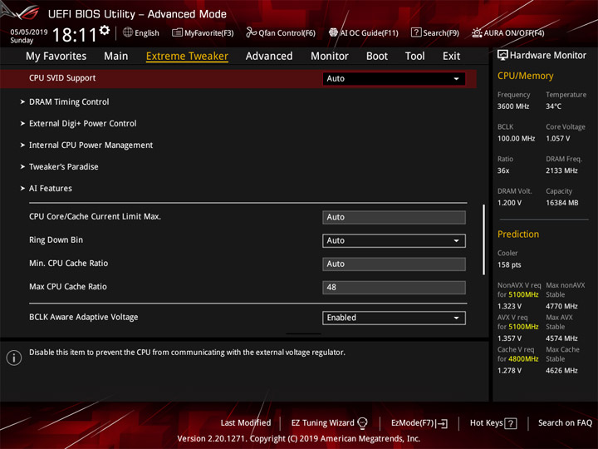
Task: Switch to EzMode(F7)
Action: pos(413,423)
